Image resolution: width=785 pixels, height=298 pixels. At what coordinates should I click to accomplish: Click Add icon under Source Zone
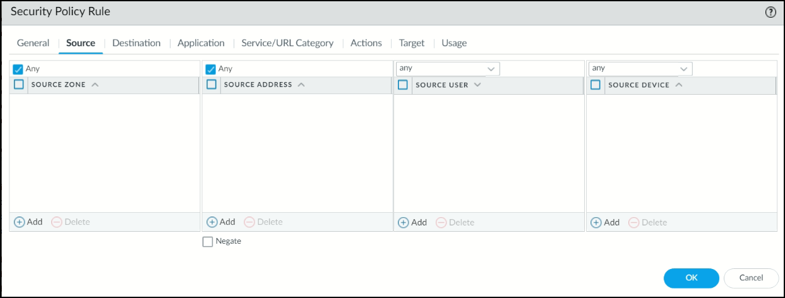[x=20, y=222]
